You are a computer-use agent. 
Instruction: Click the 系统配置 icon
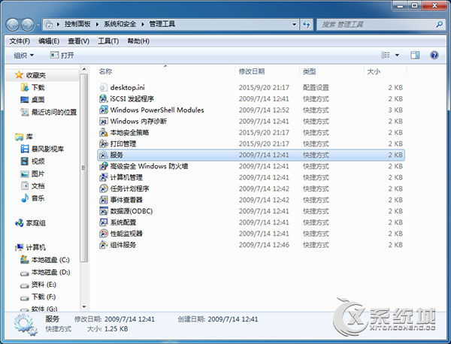[x=103, y=222]
